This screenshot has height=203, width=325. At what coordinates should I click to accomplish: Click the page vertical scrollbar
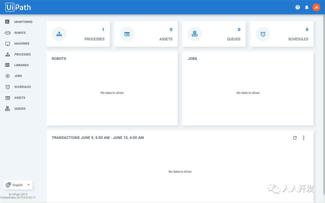[x=324, y=105]
